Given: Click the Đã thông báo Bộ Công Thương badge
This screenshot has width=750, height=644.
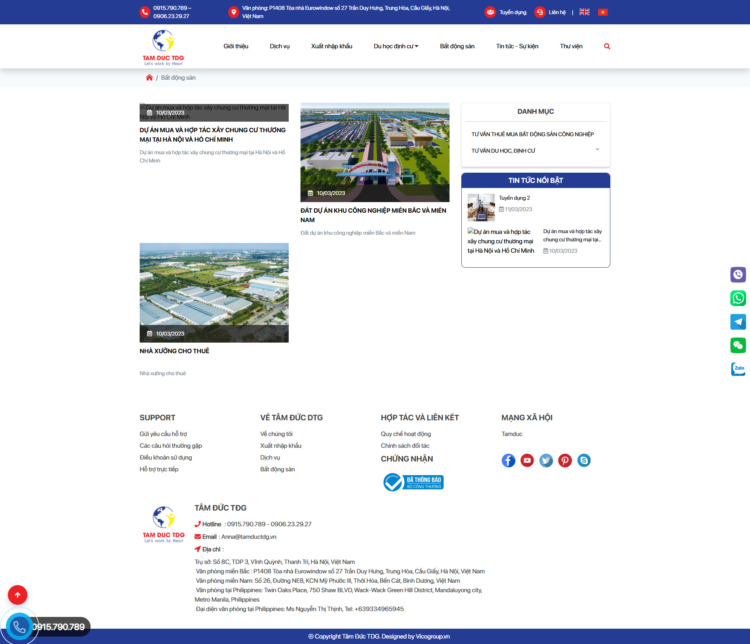Looking at the screenshot, I should tap(413, 482).
